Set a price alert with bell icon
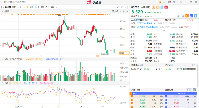Viewport: 199px width, 108px height. [x=178, y=16]
